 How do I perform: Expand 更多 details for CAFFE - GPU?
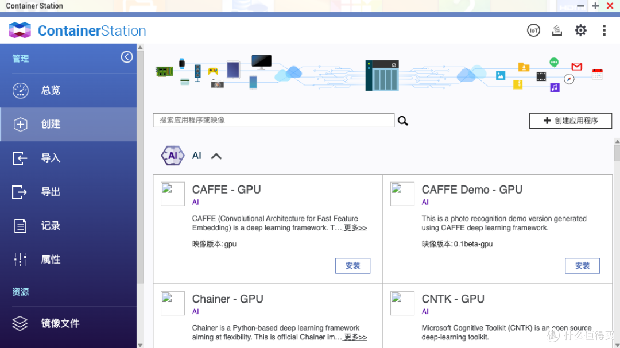point(355,227)
